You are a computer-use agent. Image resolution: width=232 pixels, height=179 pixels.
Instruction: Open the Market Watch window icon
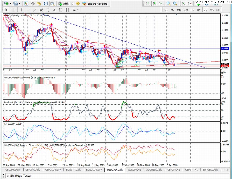(x=26, y=4)
